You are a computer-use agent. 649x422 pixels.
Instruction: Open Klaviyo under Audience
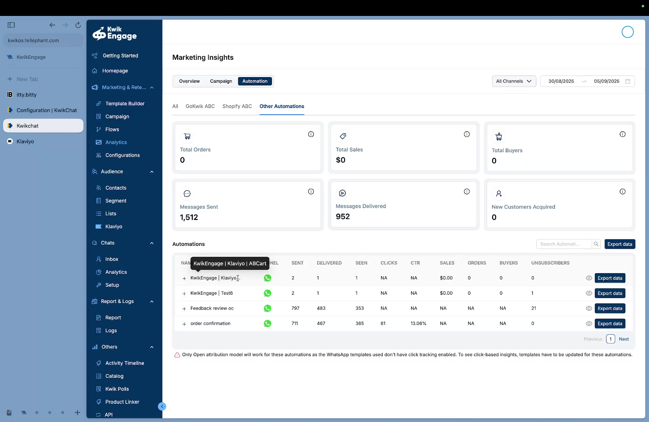coord(114,227)
